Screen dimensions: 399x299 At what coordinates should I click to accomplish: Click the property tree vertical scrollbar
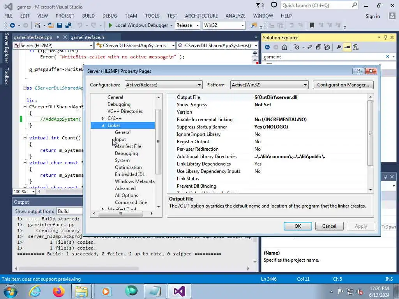click(x=158, y=142)
